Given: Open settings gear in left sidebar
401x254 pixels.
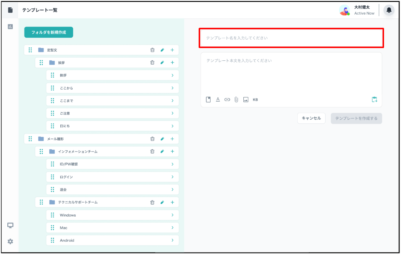Looking at the screenshot, I should pos(10,241).
